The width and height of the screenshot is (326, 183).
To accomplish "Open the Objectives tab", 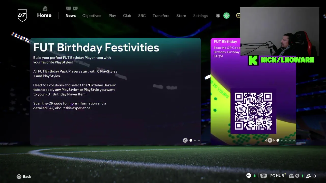I will click(92, 16).
